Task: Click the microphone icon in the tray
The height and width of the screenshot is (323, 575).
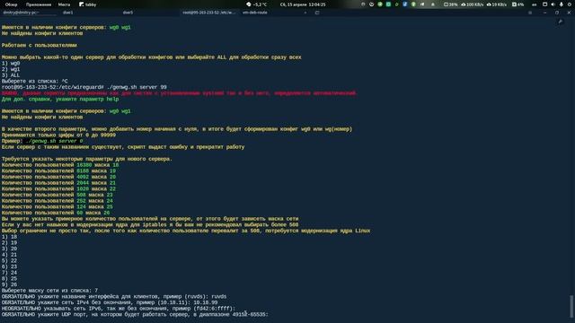Action: [x=561, y=4]
